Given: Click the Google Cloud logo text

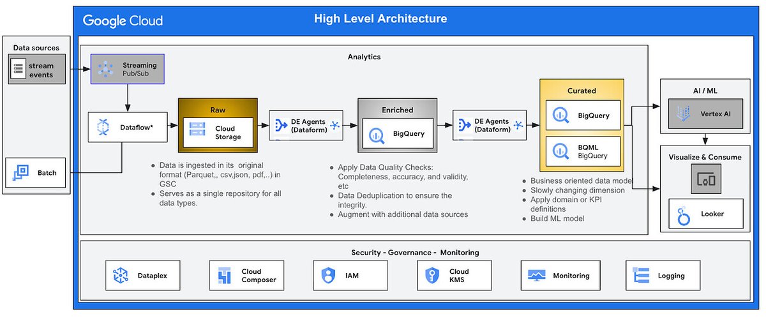Looking at the screenshot, I should pos(123,20).
